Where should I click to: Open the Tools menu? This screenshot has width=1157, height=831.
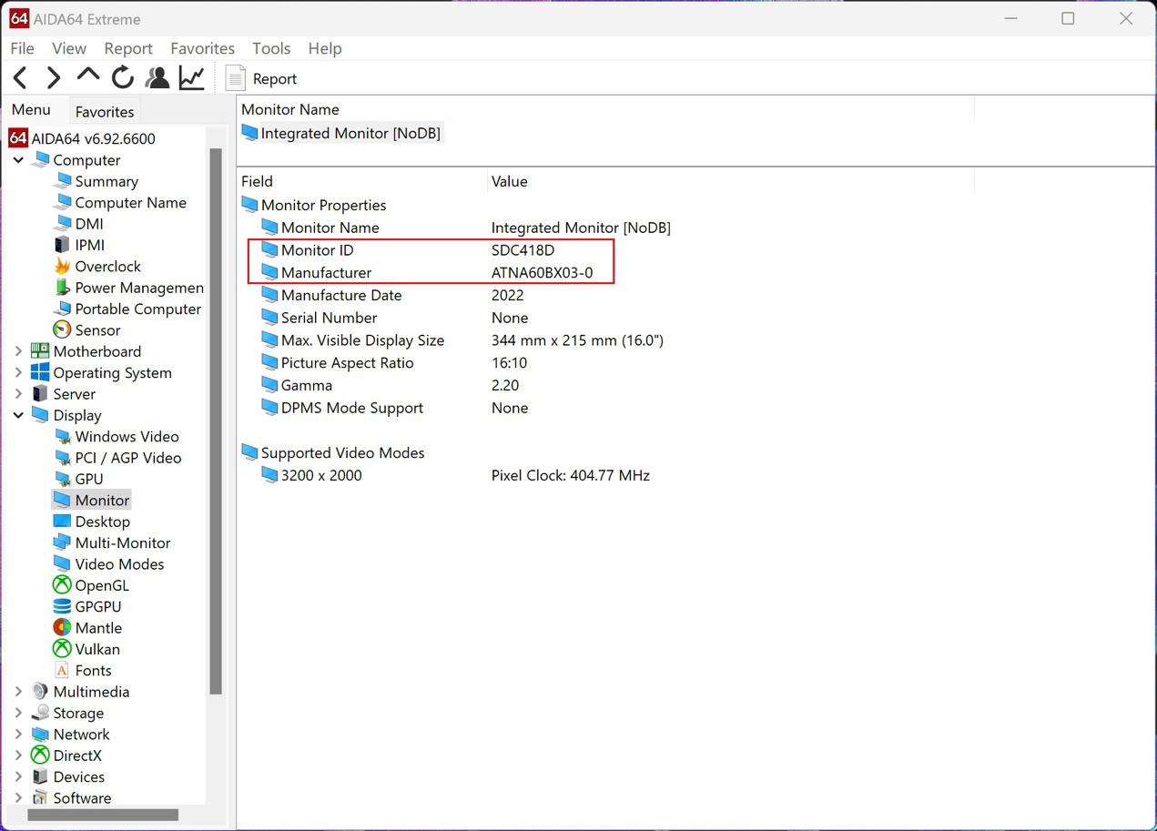tap(271, 48)
